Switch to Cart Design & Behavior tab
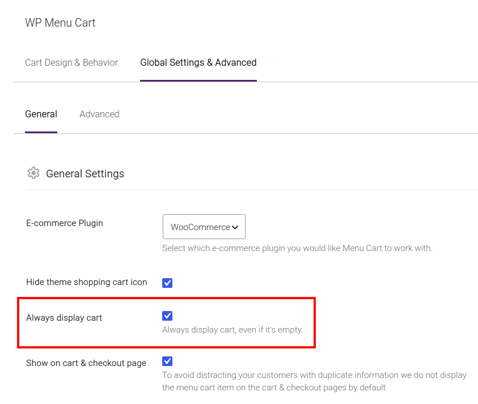Screen dimensions: 478x404 pyautogui.click(x=71, y=62)
